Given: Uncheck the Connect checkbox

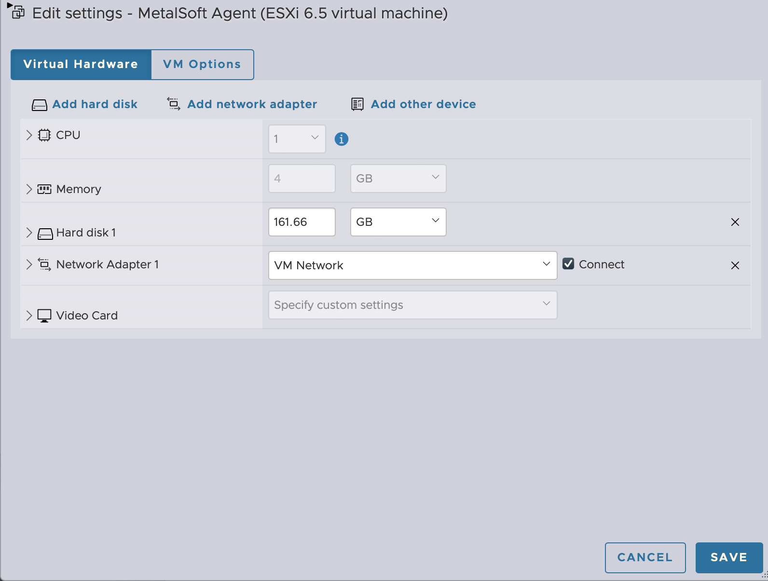Looking at the screenshot, I should (x=568, y=264).
